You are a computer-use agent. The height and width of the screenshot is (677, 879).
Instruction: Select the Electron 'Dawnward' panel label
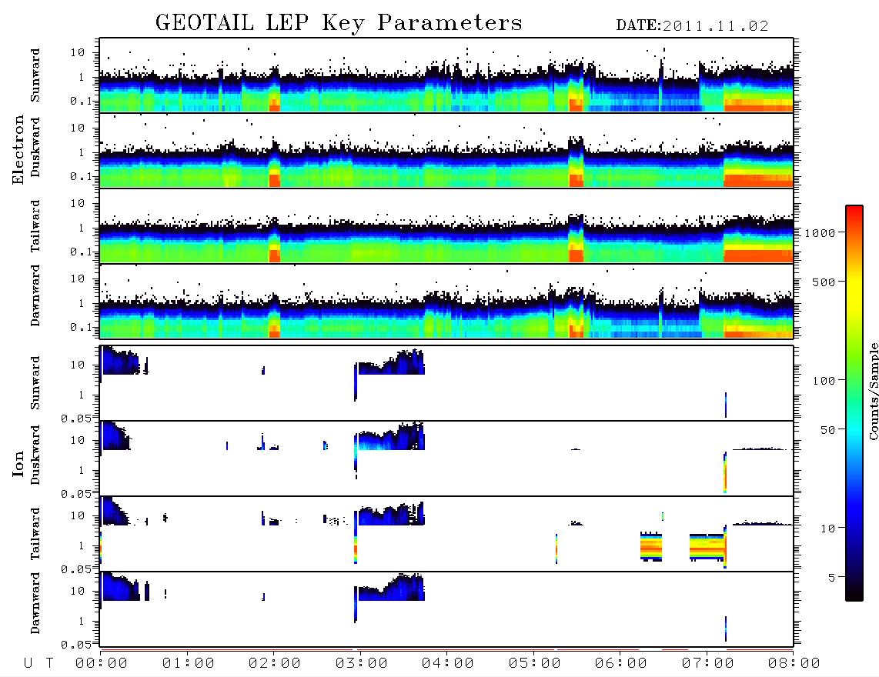coord(35,295)
